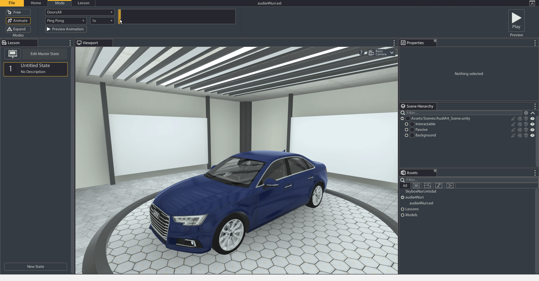Open the File menu
The width and height of the screenshot is (539, 281).
tap(12, 3)
